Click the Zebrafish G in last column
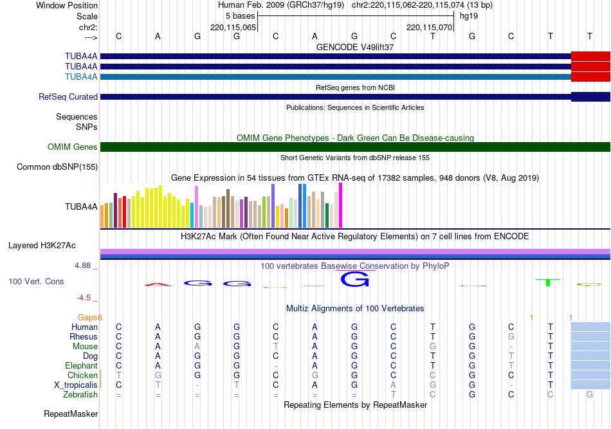 pyautogui.click(x=590, y=394)
